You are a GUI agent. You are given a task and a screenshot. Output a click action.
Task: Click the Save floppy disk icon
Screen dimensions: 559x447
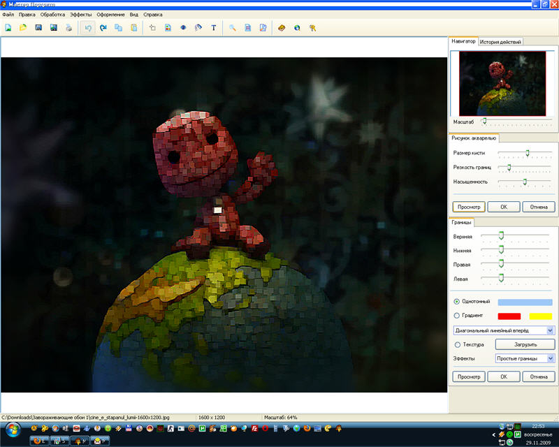(38, 28)
